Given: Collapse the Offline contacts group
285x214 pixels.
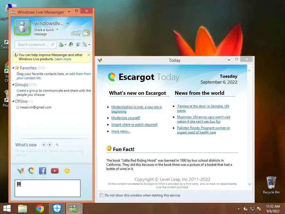Looking at the screenshot, I should 13,101.
